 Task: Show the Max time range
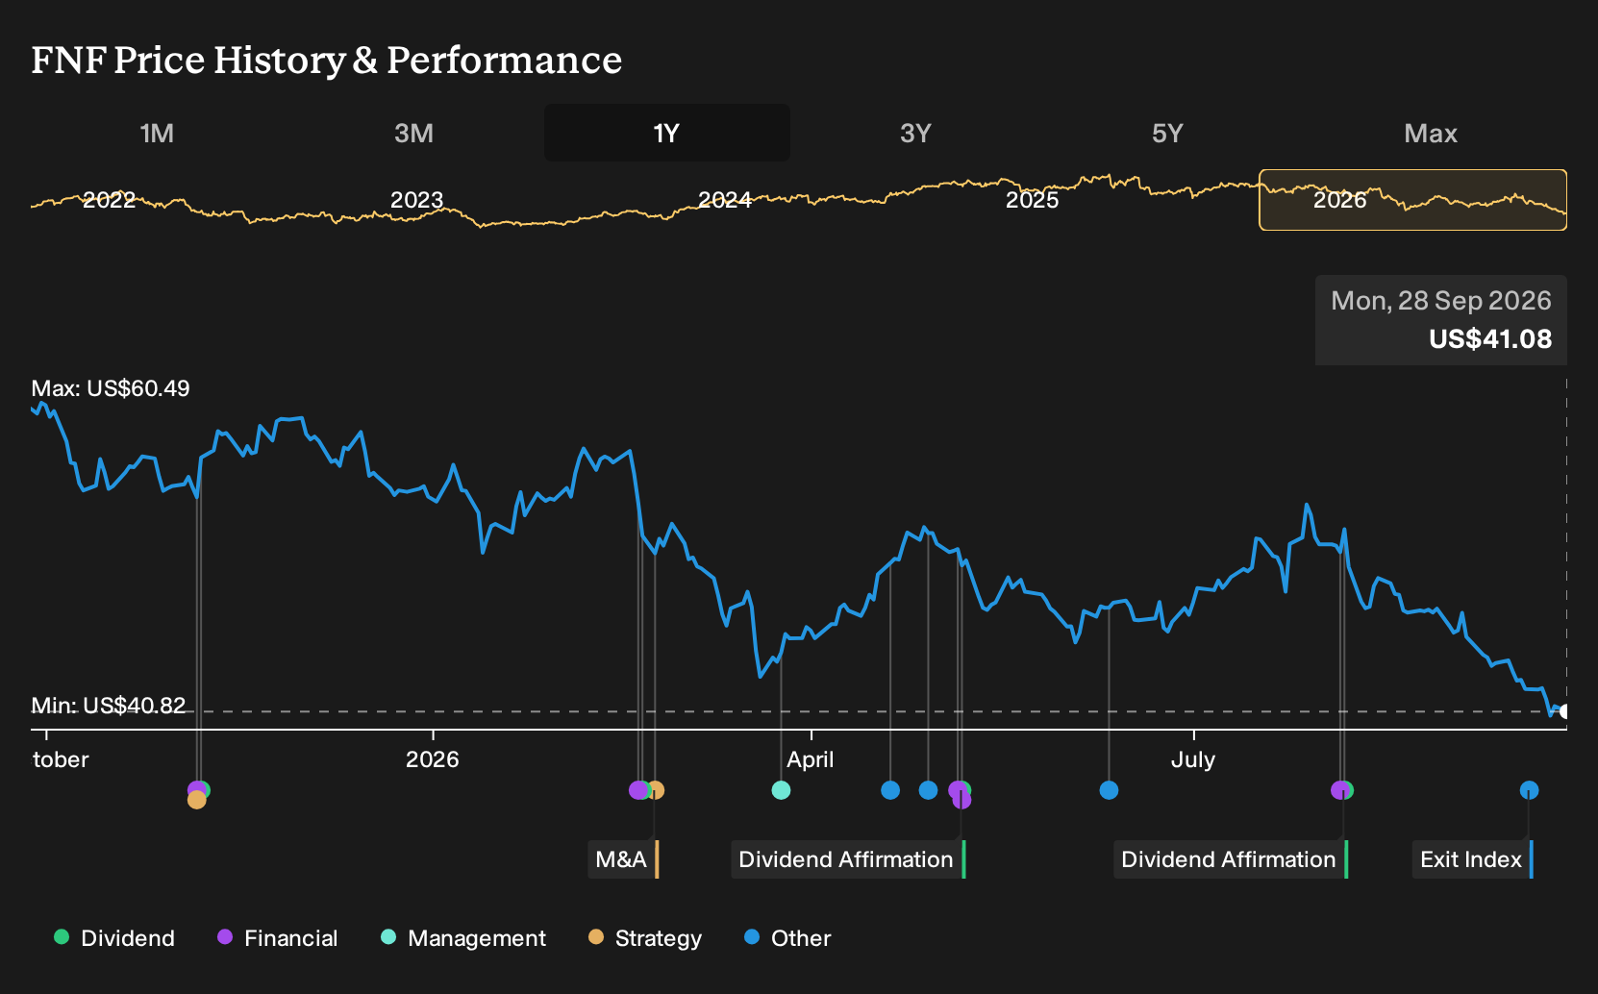(1431, 133)
